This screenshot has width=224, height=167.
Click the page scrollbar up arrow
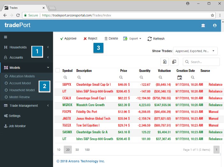point(223,22)
